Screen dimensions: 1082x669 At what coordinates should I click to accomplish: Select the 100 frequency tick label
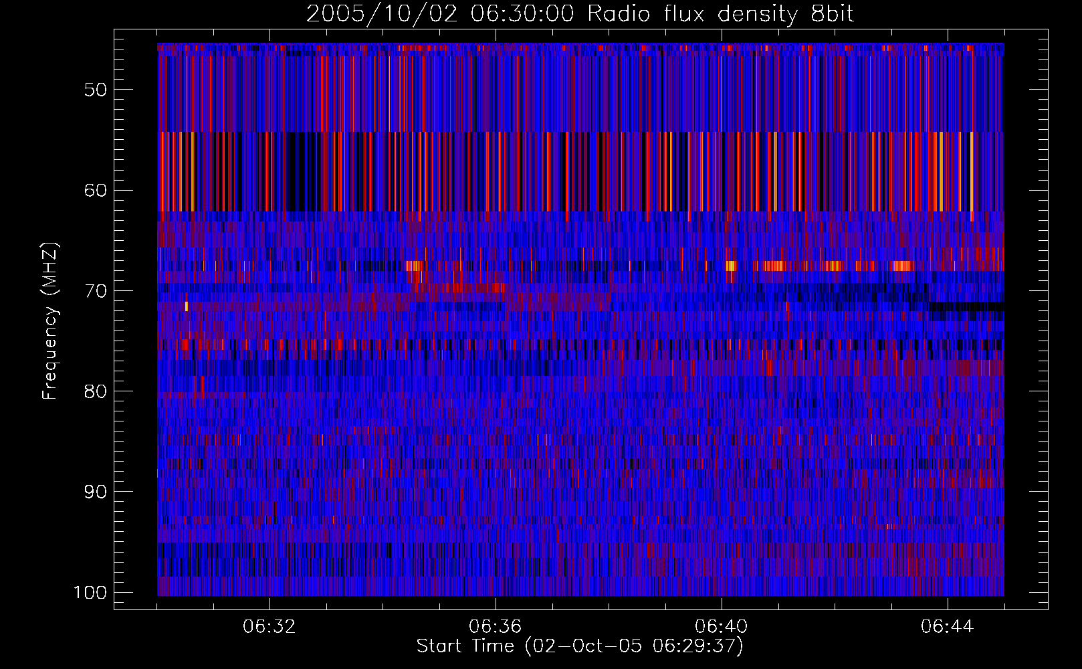coord(90,593)
